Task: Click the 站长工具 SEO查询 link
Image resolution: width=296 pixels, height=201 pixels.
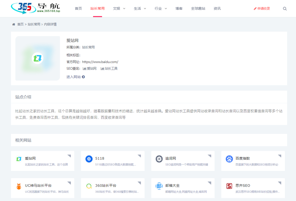Action: 111,69
